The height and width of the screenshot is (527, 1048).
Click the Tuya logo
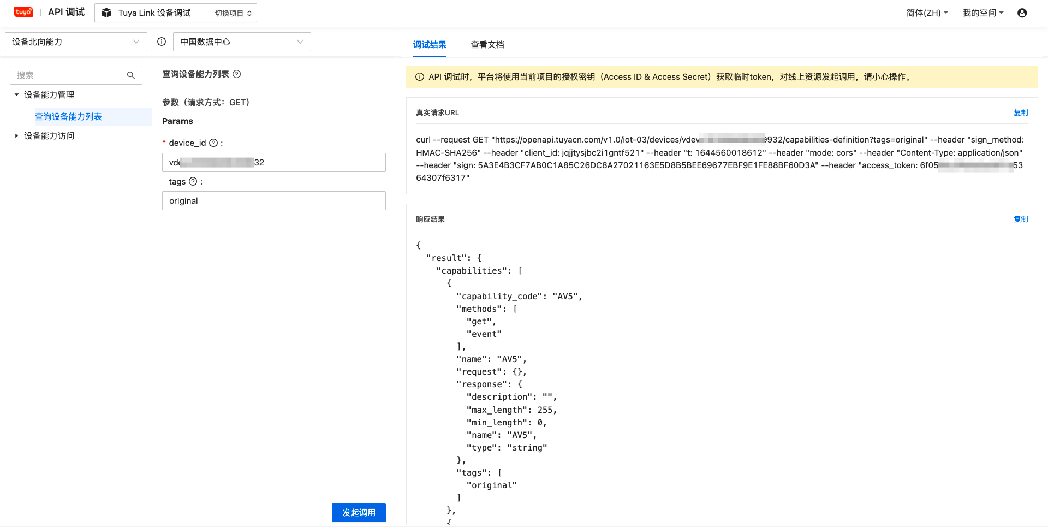pos(23,12)
